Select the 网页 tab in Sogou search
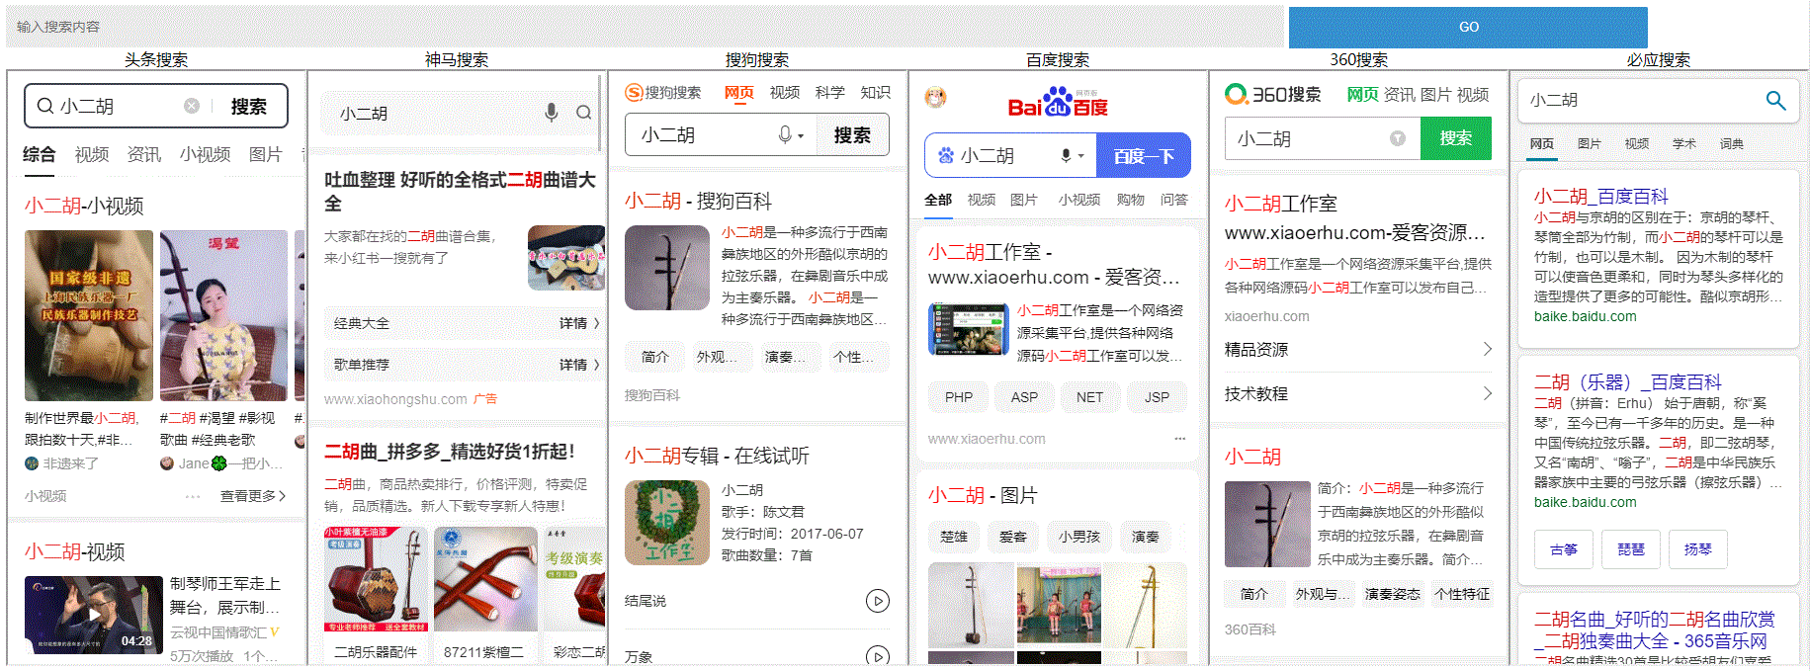This screenshot has width=1810, height=671. (739, 93)
